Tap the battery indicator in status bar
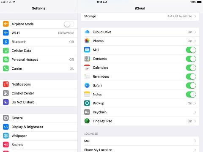203x152 pixels. pos(200,2)
